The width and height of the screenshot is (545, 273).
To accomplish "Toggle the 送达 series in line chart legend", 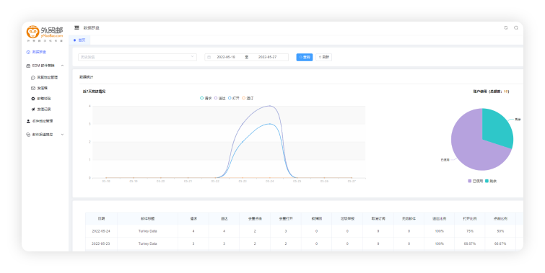I will coord(220,98).
